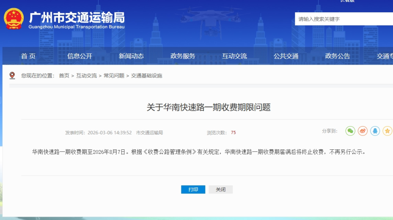Open the 公共交通 navigation item

pos(286,56)
